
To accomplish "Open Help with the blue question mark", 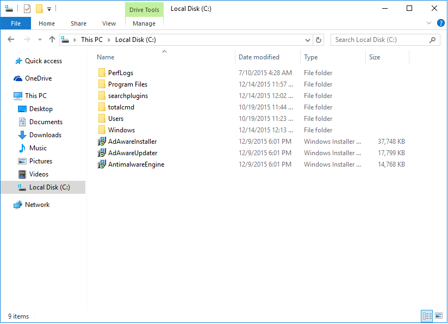I will (x=440, y=23).
